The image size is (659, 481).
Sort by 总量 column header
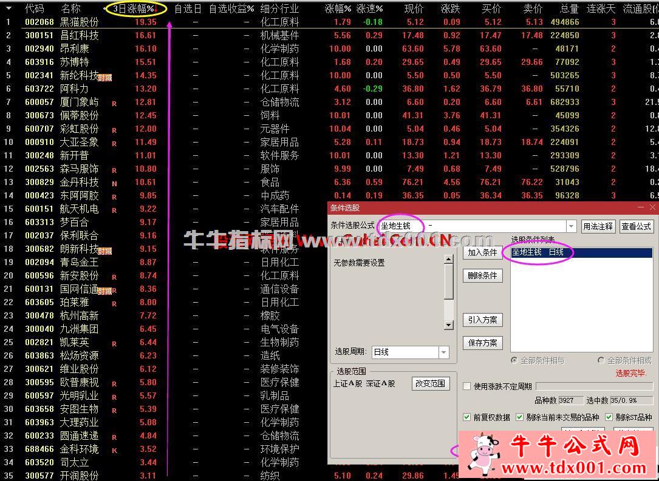point(570,8)
